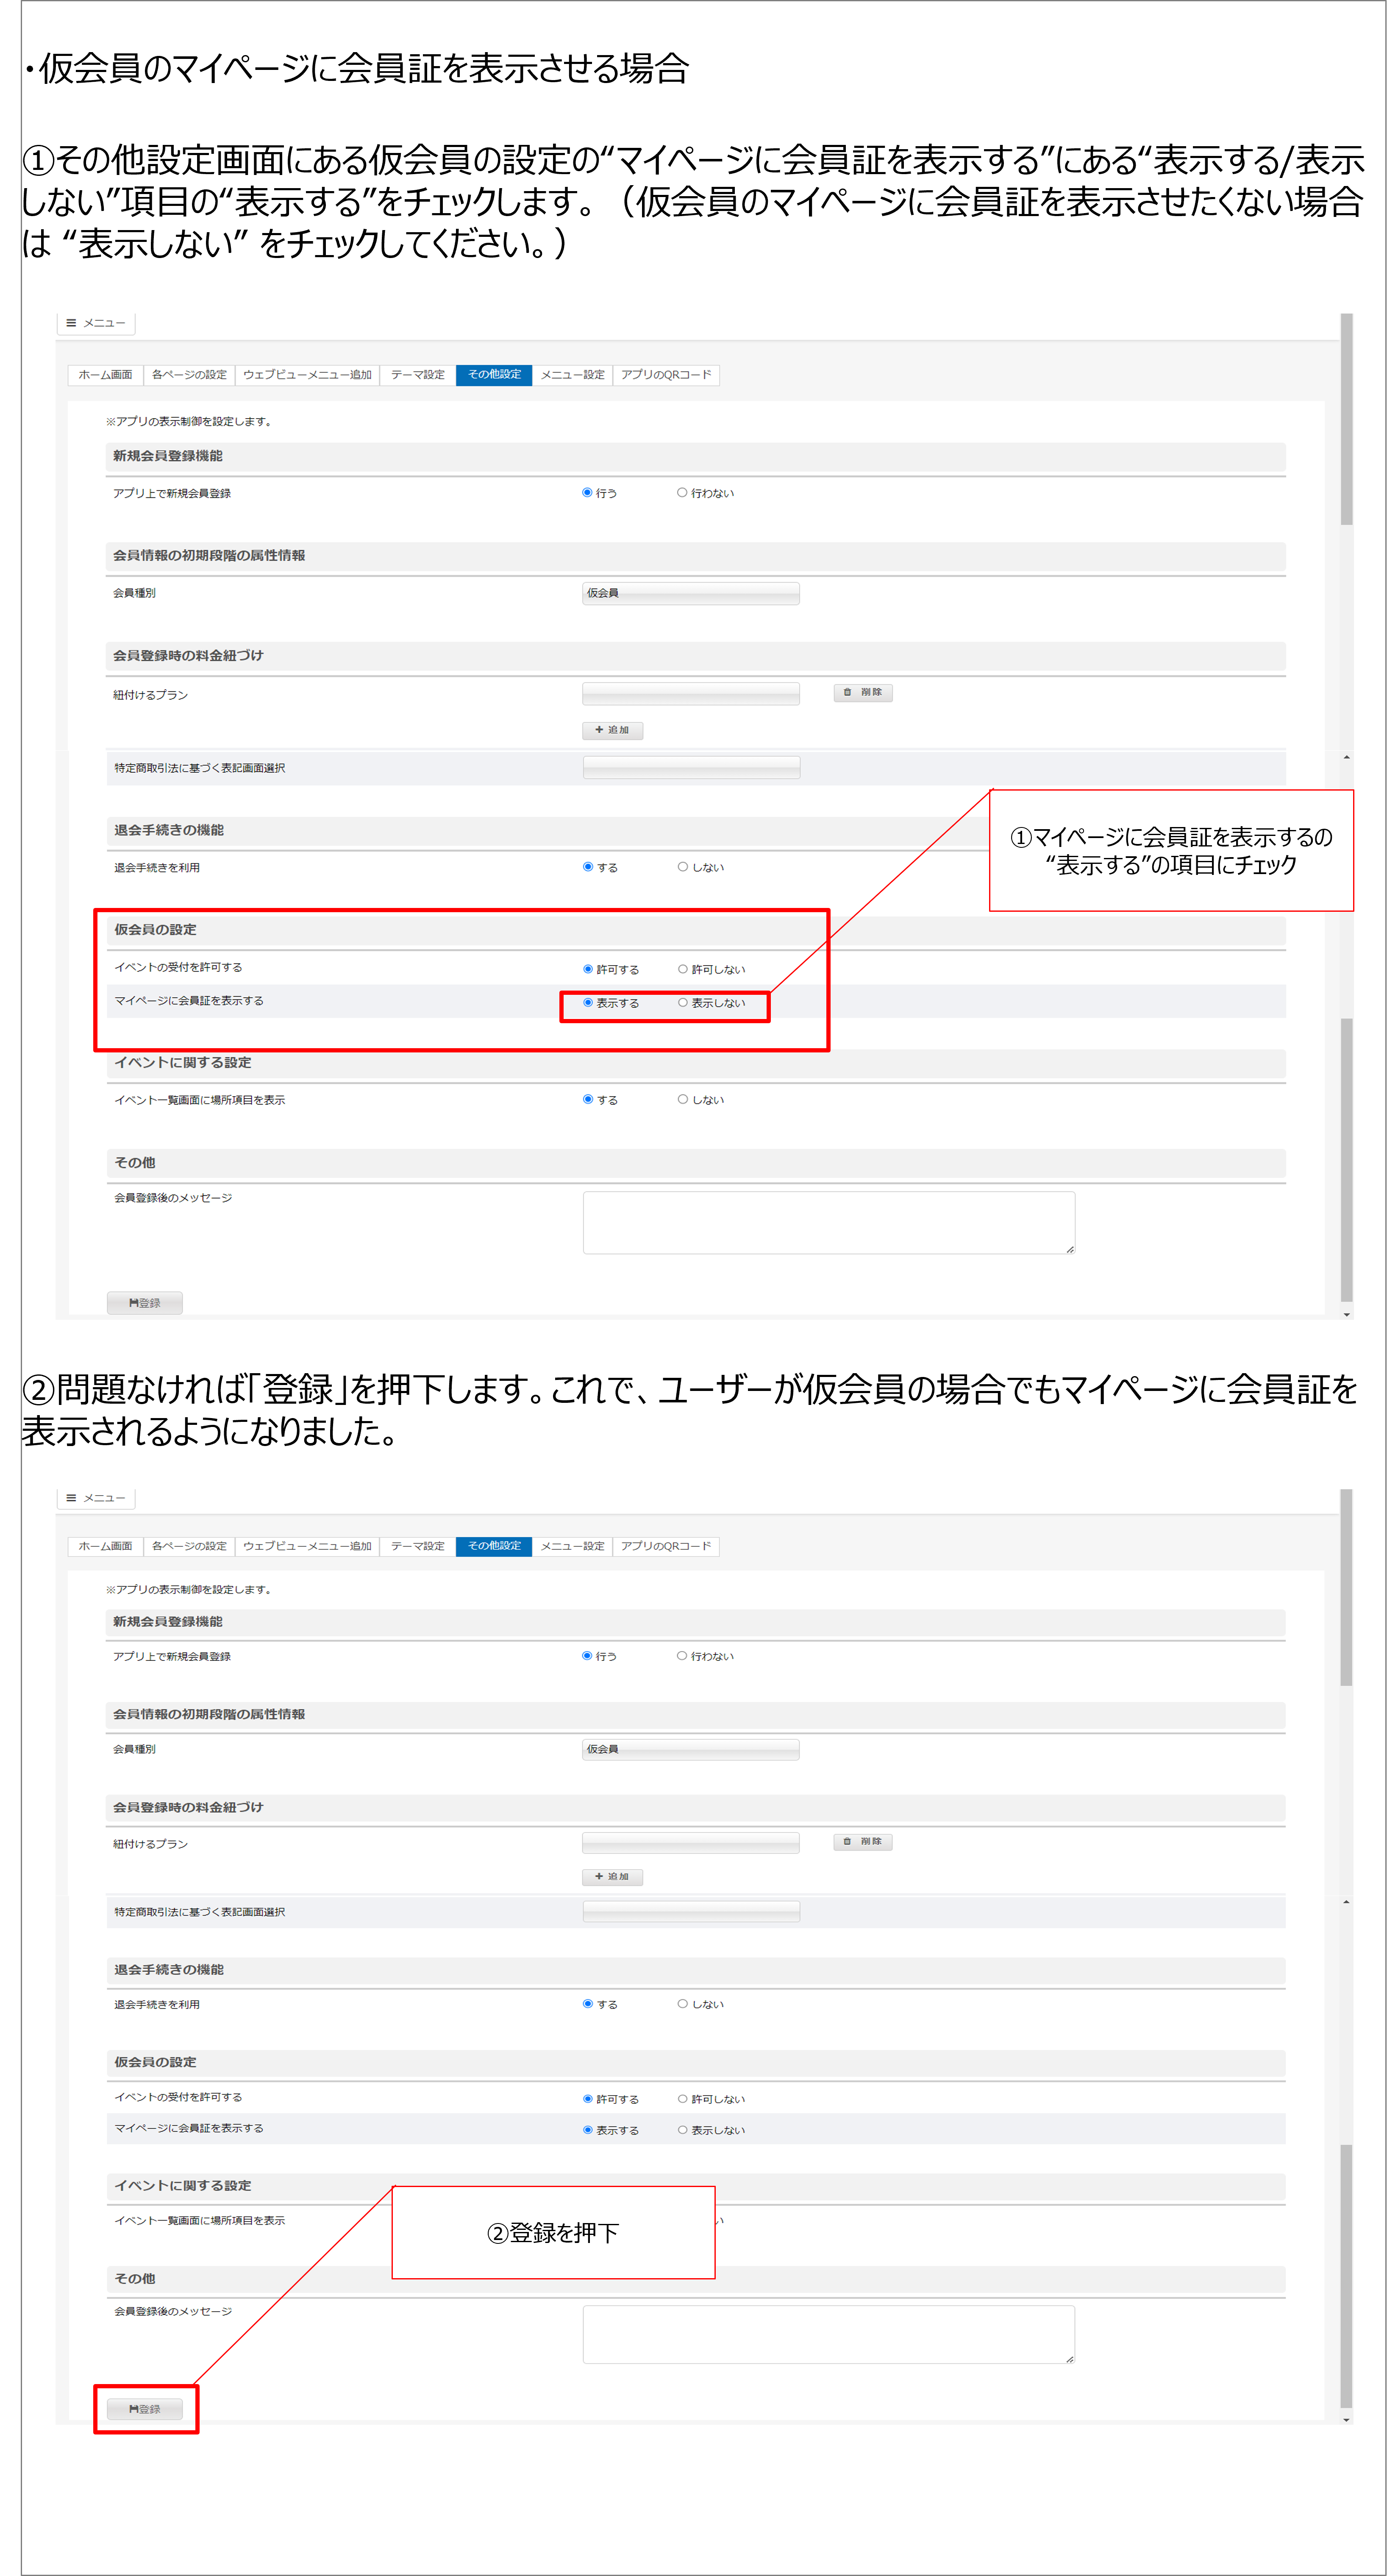Click the 会員登録後のメッセージ text area in the upper form
Screen dimensions: 1387x2576
click(829, 1222)
